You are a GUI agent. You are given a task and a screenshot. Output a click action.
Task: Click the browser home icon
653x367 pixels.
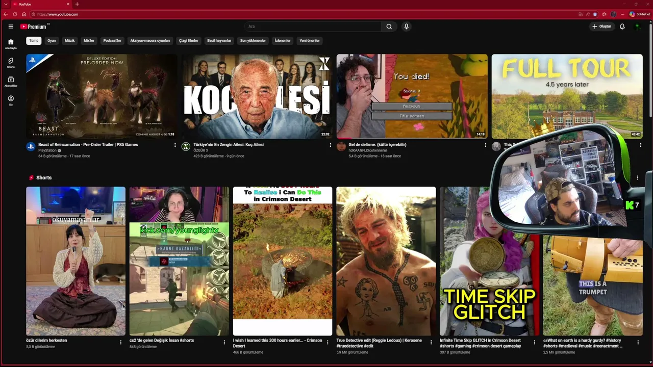click(x=23, y=14)
